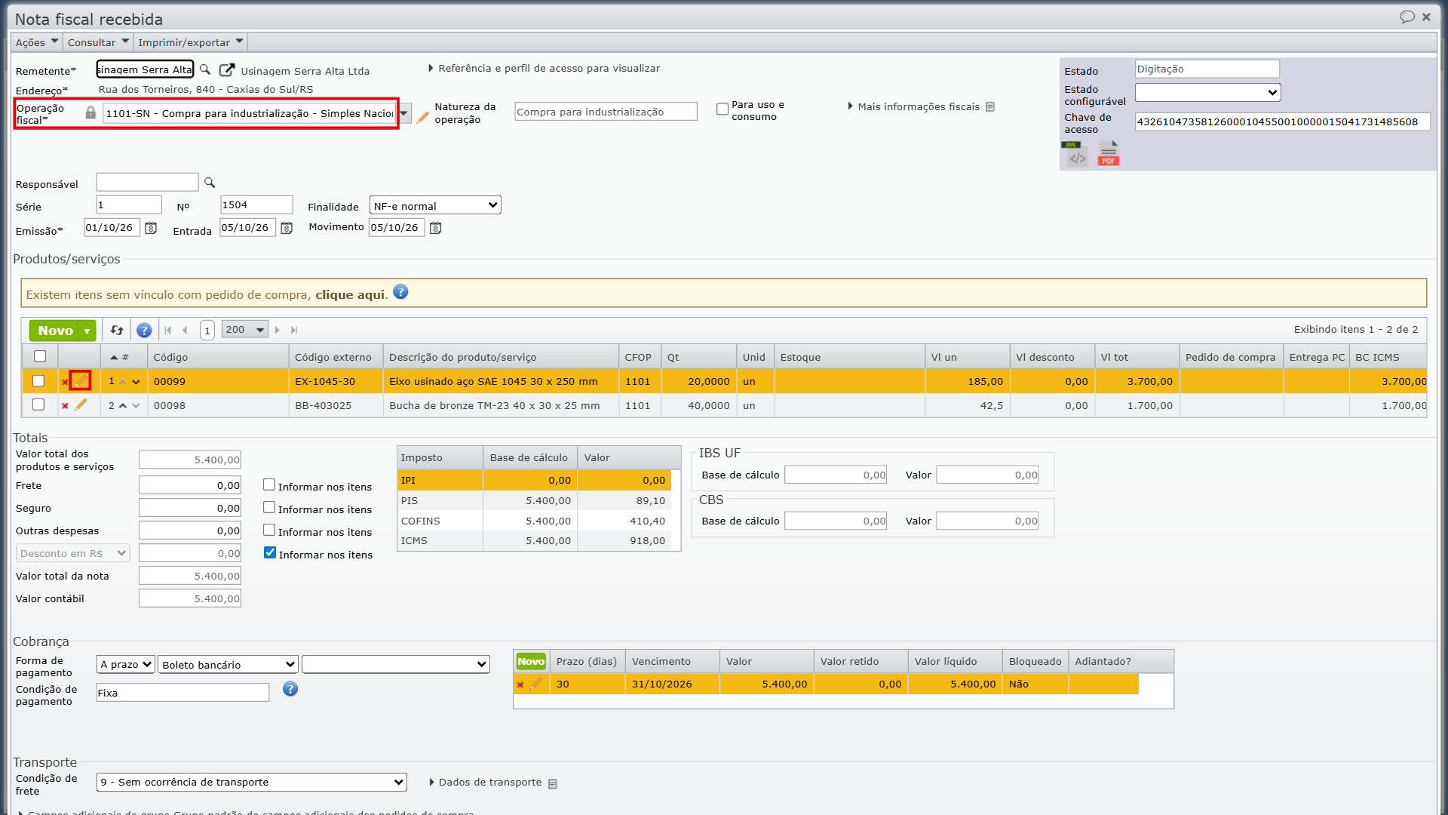Download the XML file icon
The image size is (1448, 815).
[x=1075, y=154]
